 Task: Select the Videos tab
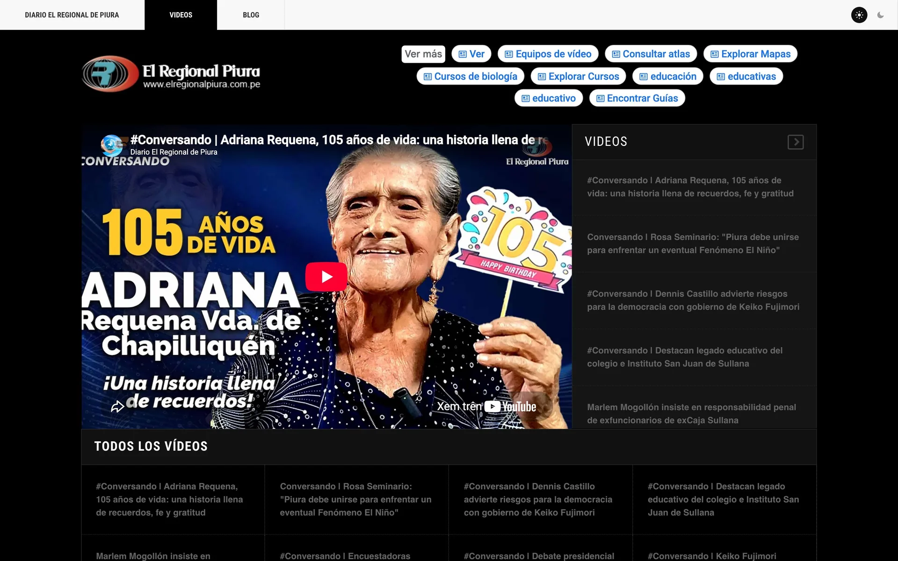pos(181,15)
